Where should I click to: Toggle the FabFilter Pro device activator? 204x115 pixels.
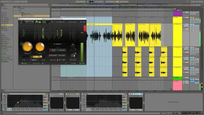click(130, 94)
